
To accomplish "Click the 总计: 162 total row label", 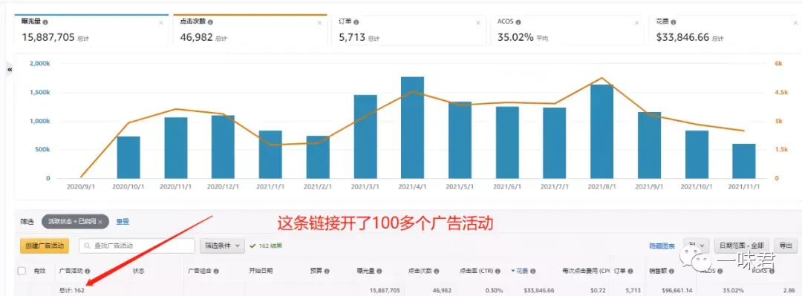I will tap(71, 290).
